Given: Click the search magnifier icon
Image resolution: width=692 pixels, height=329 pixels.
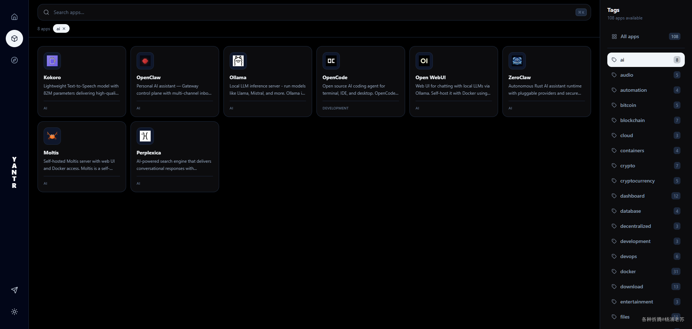Looking at the screenshot, I should (x=46, y=12).
